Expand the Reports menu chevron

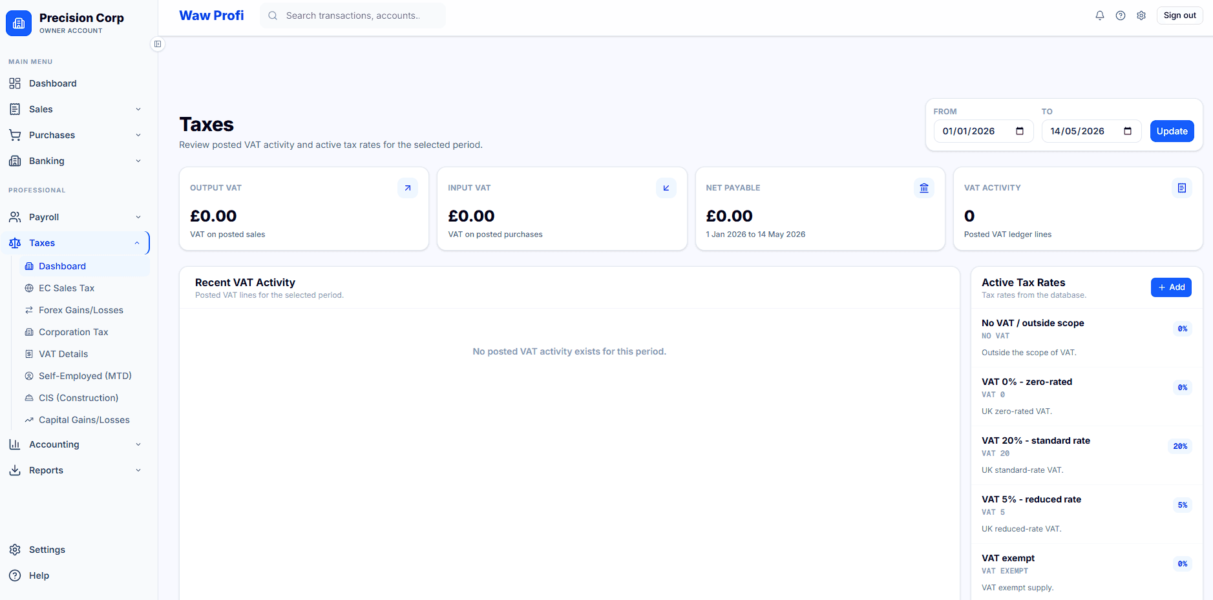click(x=138, y=470)
